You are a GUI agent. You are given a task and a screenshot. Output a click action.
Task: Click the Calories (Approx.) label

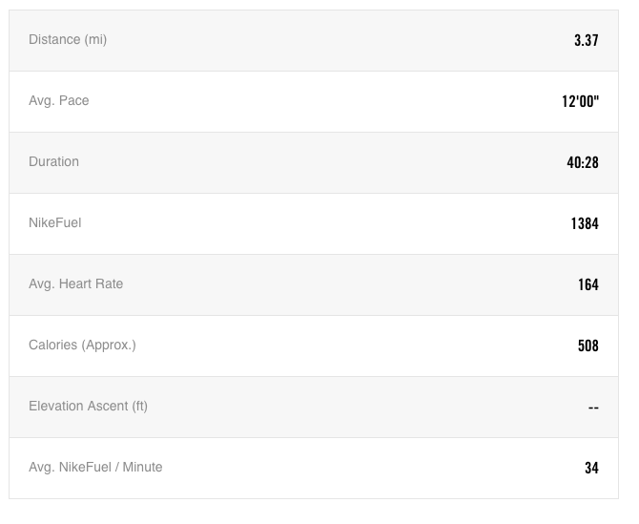pyautogui.click(x=82, y=346)
